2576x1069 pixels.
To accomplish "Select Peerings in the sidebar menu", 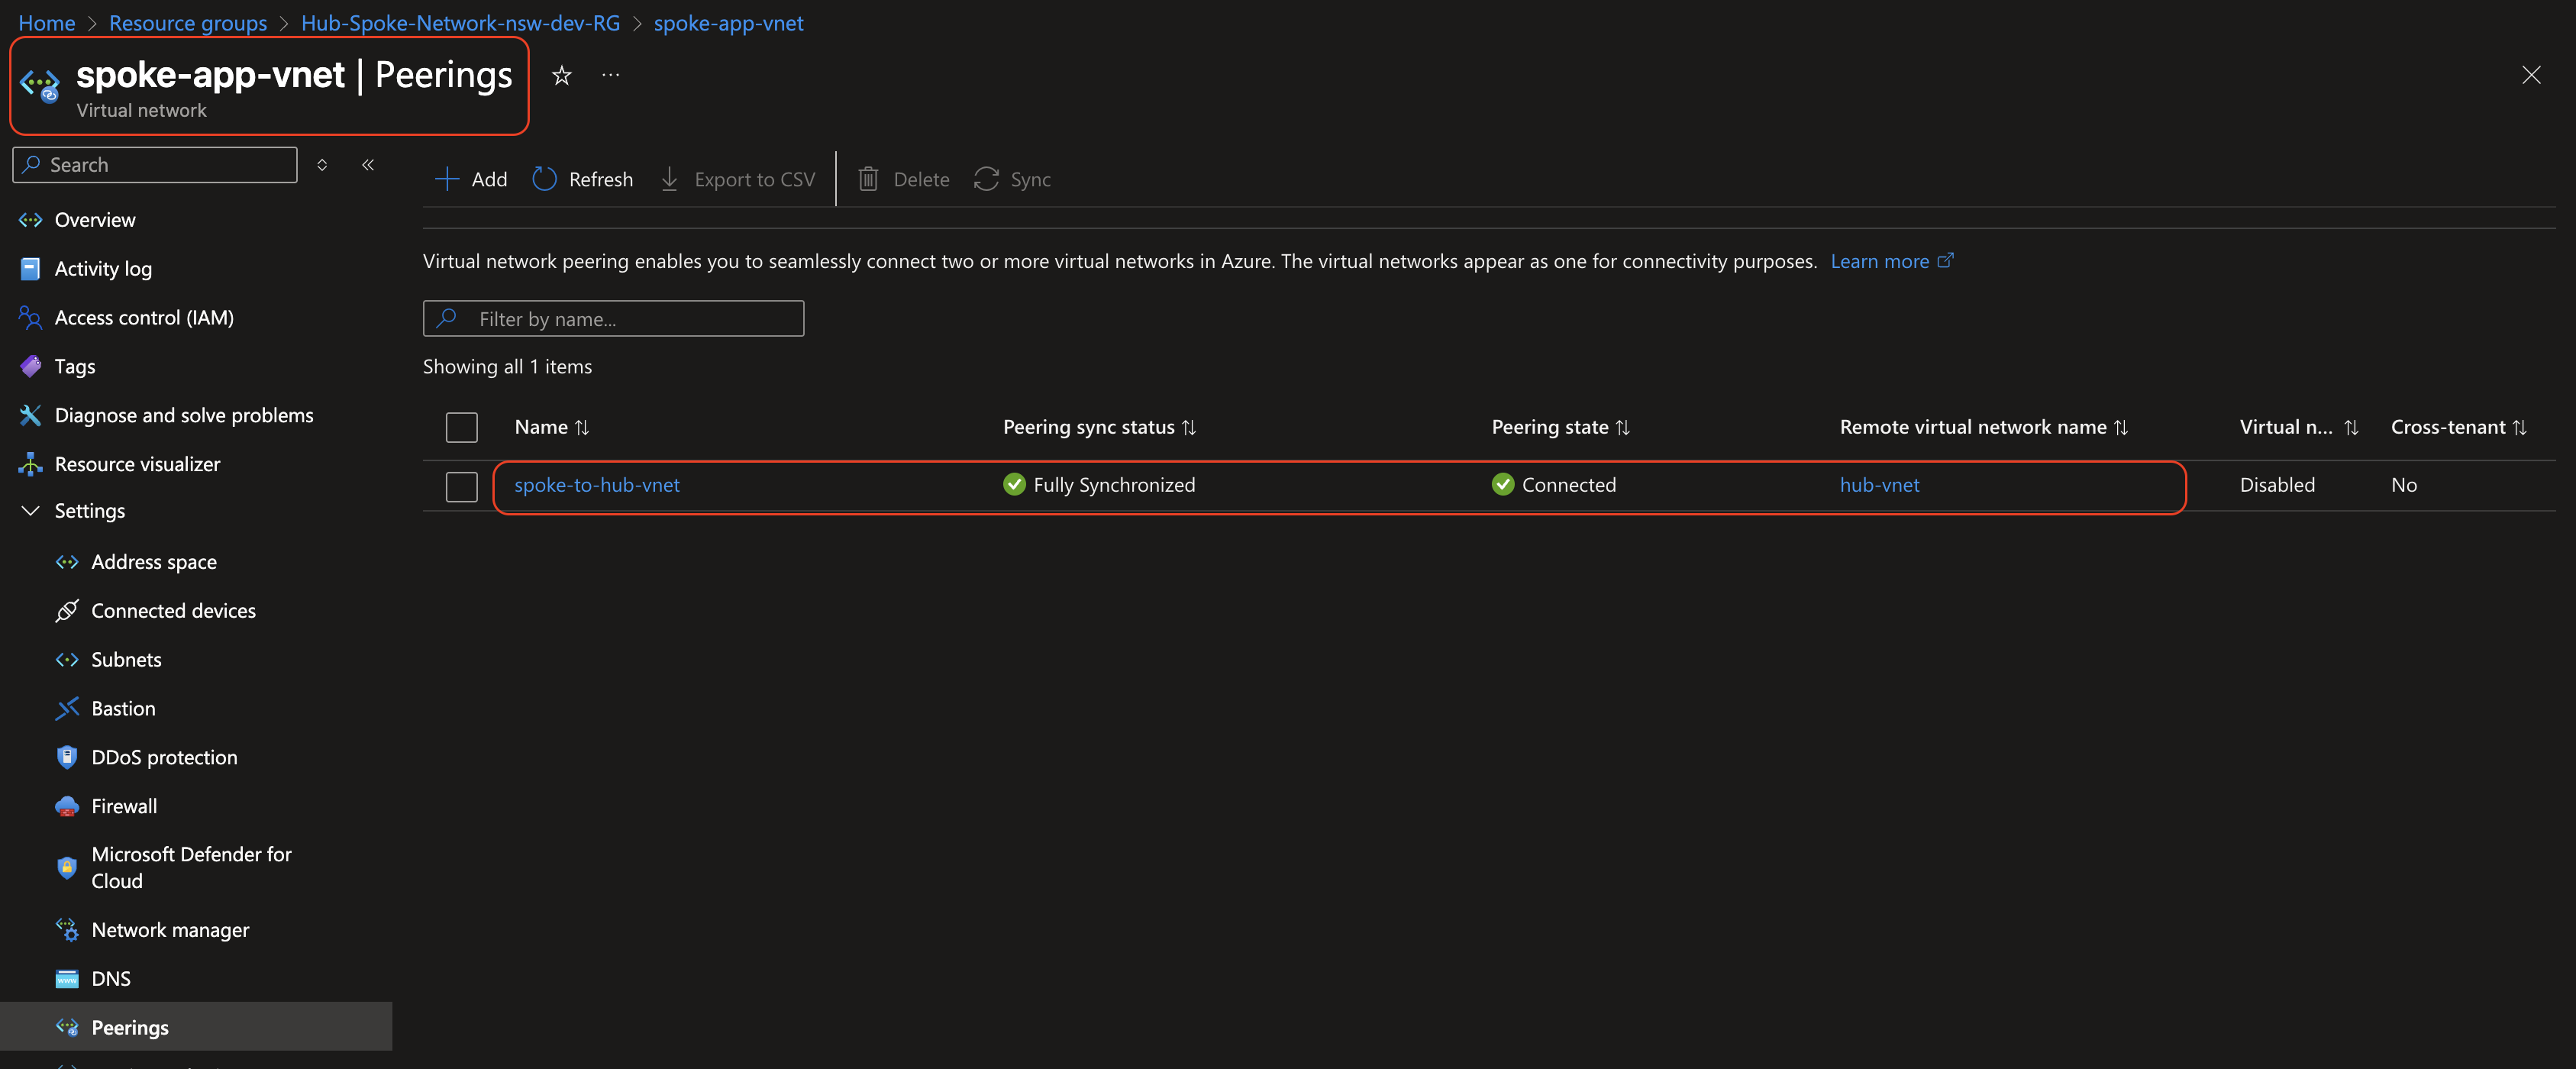I will pyautogui.click(x=129, y=1027).
